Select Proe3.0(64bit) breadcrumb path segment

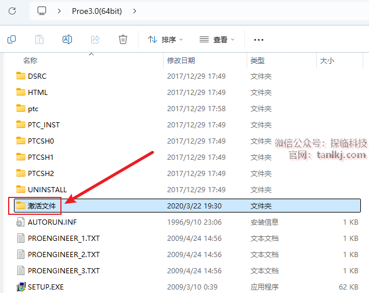click(x=97, y=11)
